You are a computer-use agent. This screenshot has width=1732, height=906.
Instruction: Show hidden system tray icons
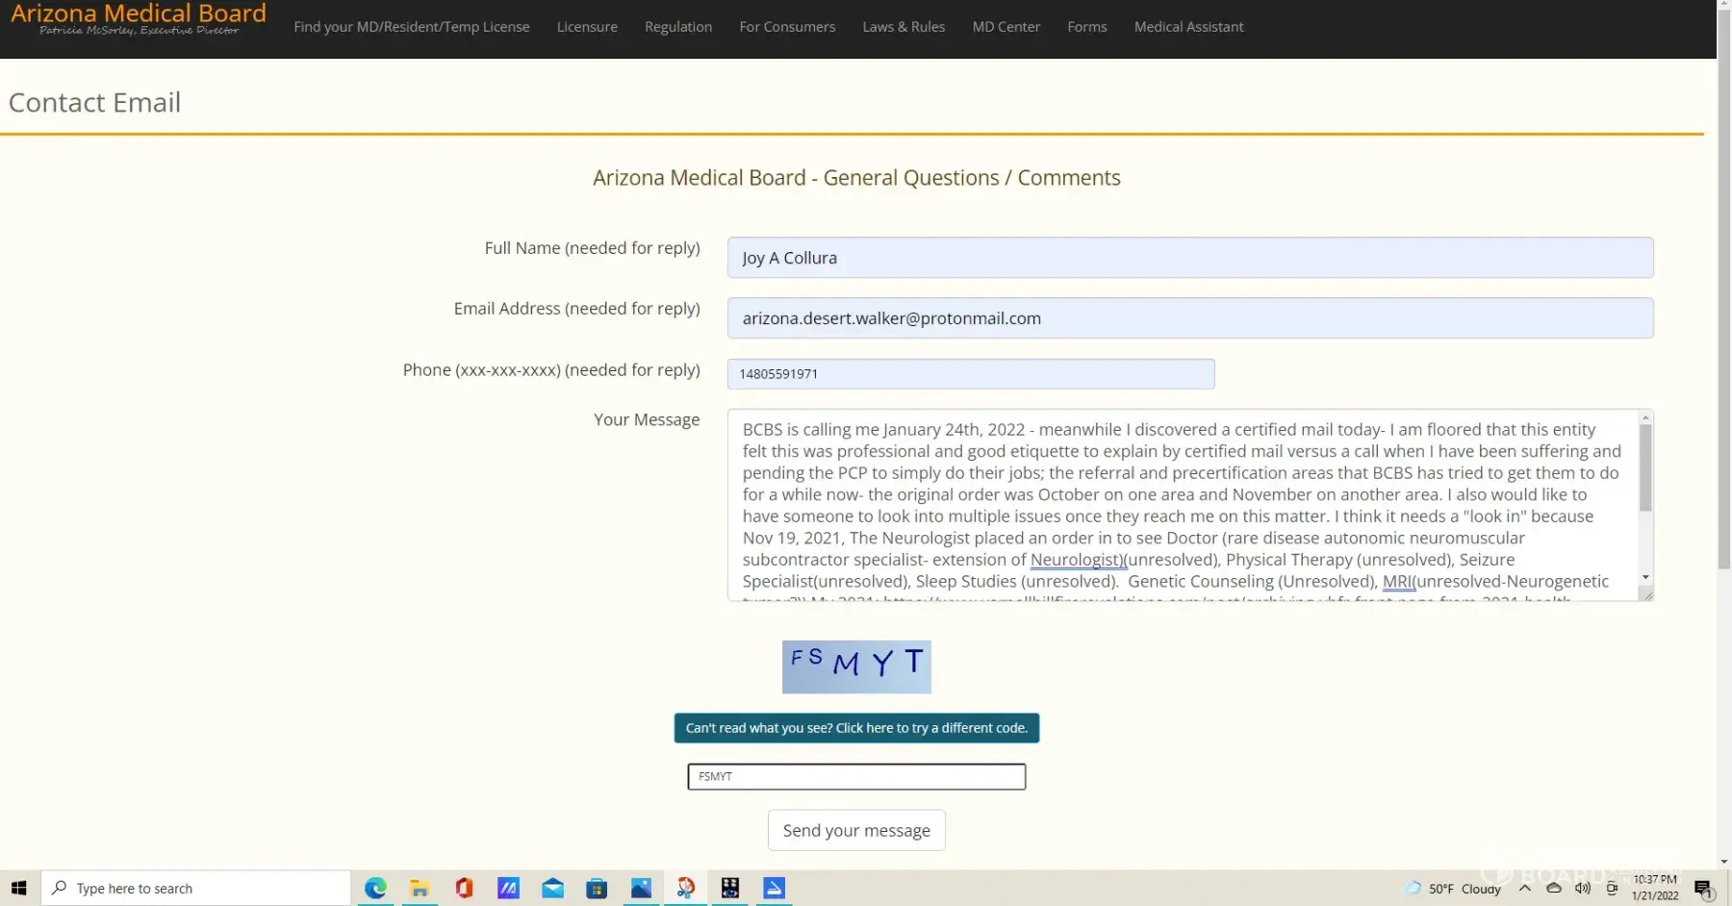click(x=1525, y=888)
